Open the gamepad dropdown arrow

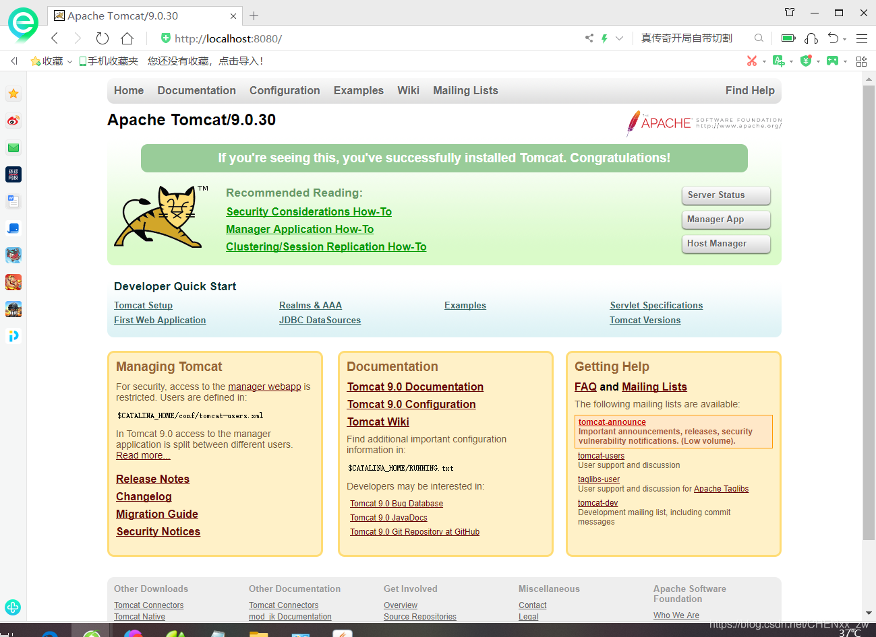pyautogui.click(x=845, y=62)
